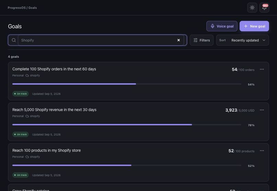
Task: Click the On track badge on the products goal
Action: (x=21, y=175)
